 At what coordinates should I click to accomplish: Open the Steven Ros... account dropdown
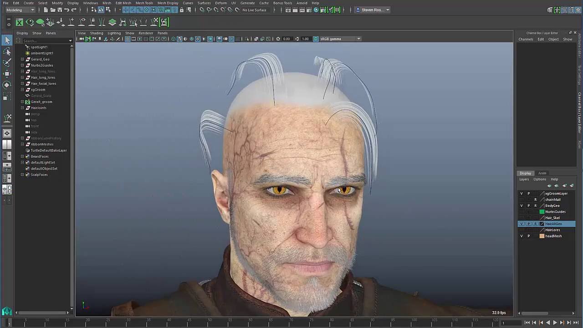point(372,10)
